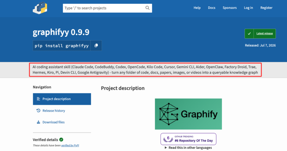Follow the verified by PyPI link
The width and height of the screenshot is (287, 151).
tap(70, 145)
